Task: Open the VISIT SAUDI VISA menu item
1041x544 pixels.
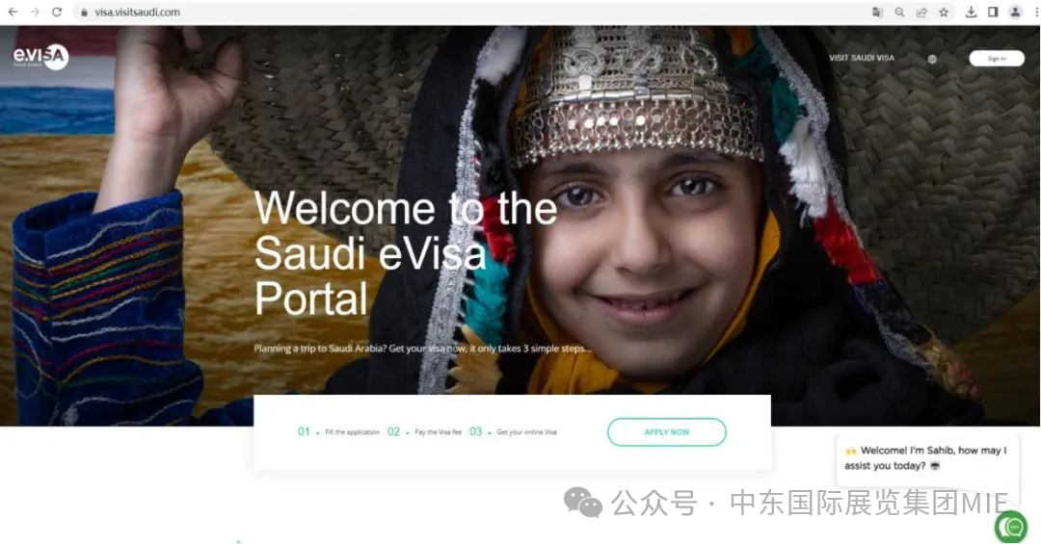Action: click(861, 59)
